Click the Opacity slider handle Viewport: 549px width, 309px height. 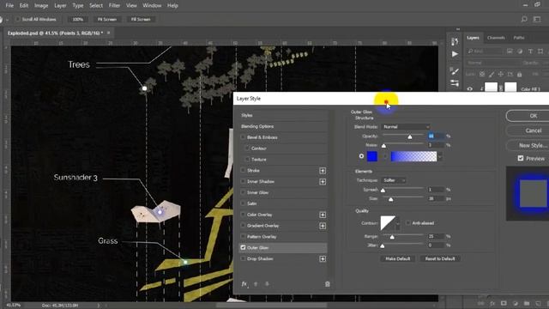click(x=410, y=136)
